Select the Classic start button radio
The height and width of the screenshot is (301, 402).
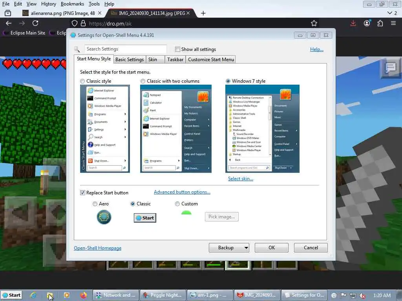click(133, 204)
